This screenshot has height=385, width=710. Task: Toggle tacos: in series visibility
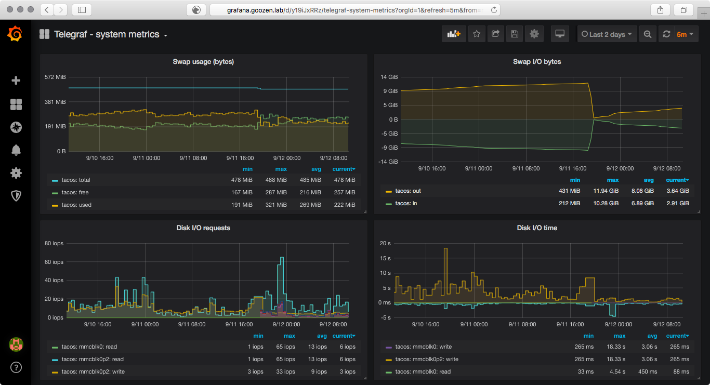coord(406,203)
